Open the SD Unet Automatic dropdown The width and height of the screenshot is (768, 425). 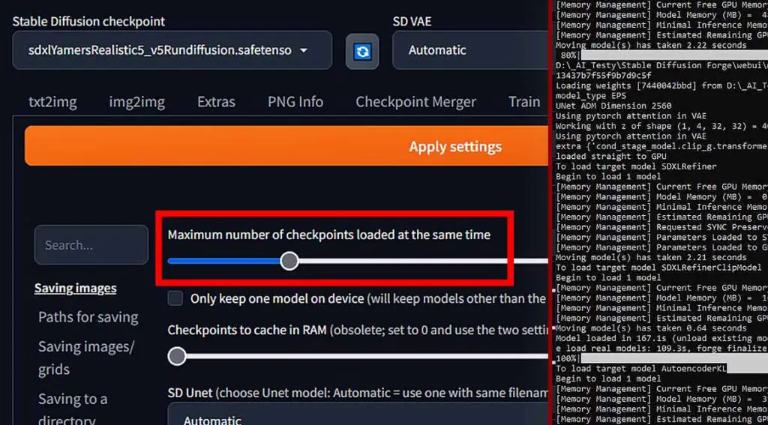(x=358, y=415)
